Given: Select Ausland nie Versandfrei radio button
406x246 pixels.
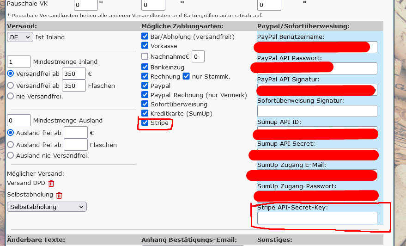Looking at the screenshot, I should [11, 155].
